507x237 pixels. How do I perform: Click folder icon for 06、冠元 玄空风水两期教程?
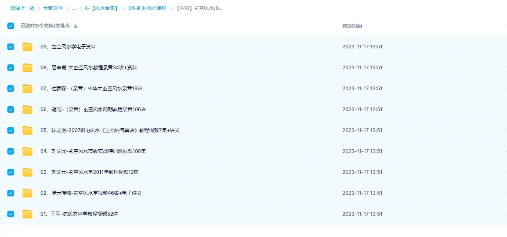(x=27, y=109)
